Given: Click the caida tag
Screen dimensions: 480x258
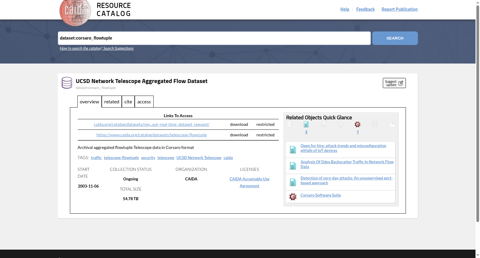Looking at the screenshot, I should pos(228,158).
